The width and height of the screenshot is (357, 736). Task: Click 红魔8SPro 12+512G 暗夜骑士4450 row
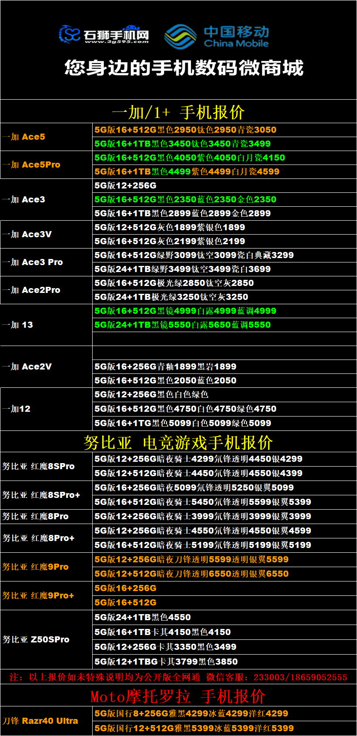click(x=224, y=473)
